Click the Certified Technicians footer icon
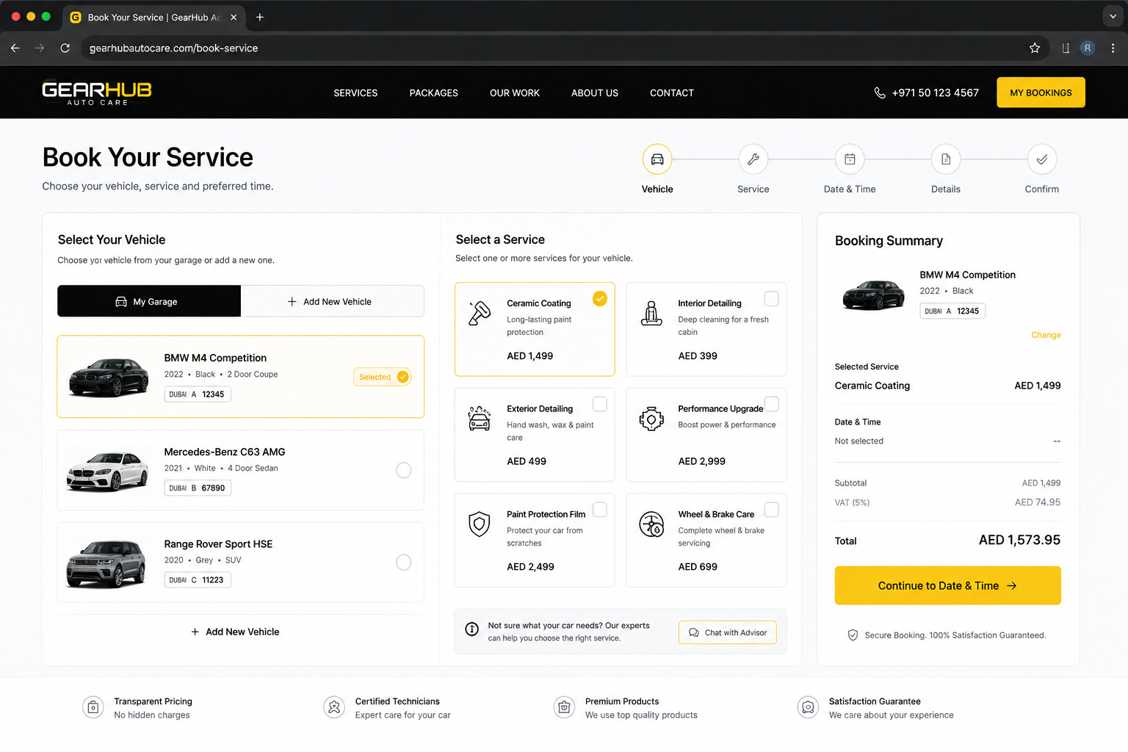1128x752 pixels. (x=334, y=707)
